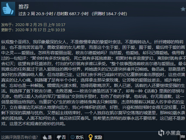The width and height of the screenshot is (186, 140).
Task: Click the 发布于 2020 年 2 月 25 日 date line
Action: pos(33,25)
